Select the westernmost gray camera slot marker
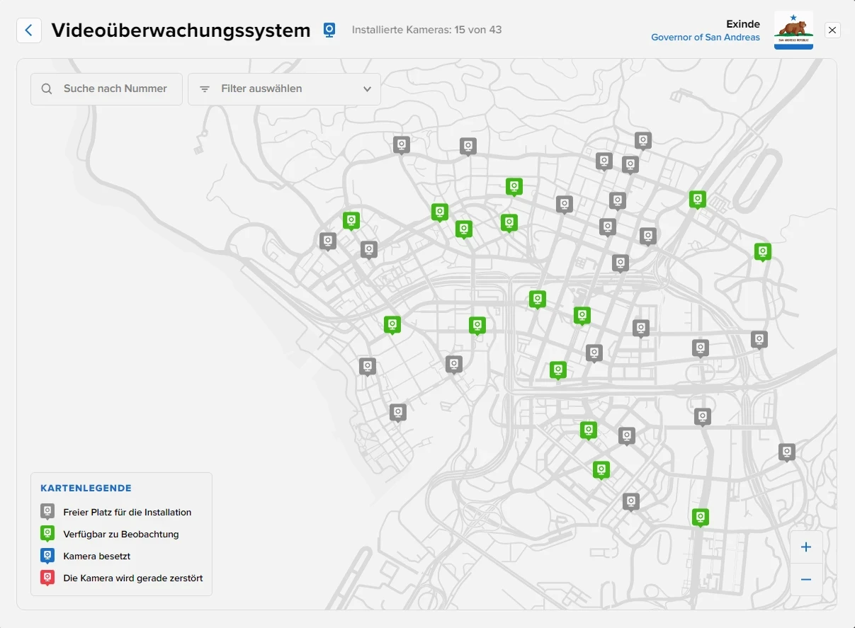The image size is (855, 628). pos(327,241)
